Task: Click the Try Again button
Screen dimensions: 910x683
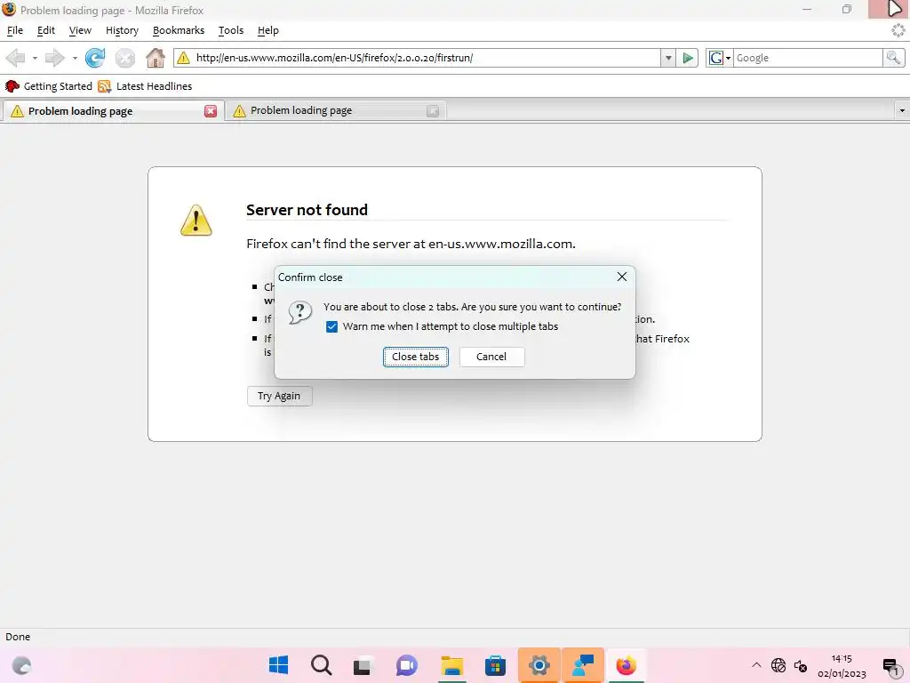Action: tap(279, 396)
